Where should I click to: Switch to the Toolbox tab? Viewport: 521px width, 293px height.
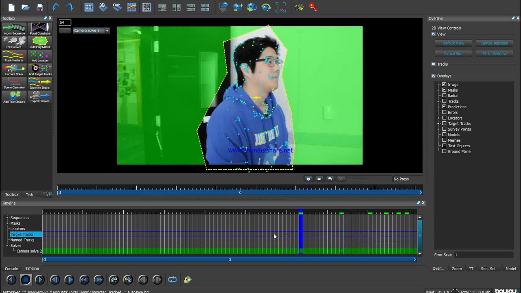(x=12, y=195)
